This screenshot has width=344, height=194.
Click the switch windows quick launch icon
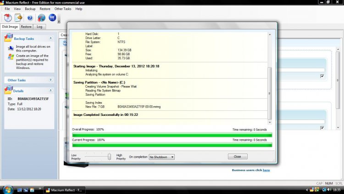(x=26, y=190)
